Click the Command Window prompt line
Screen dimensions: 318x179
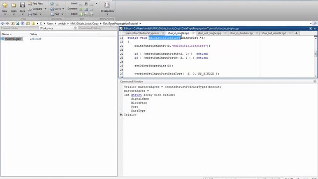220,115
